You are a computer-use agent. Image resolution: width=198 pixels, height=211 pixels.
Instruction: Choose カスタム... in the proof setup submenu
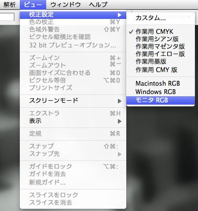pos(161,18)
